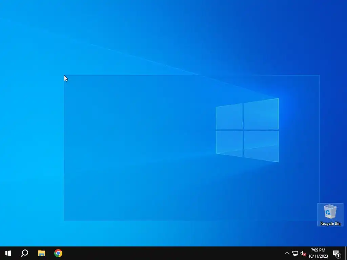Open the Windows Start menu
Image resolution: width=347 pixels, height=260 pixels.
tap(8, 253)
